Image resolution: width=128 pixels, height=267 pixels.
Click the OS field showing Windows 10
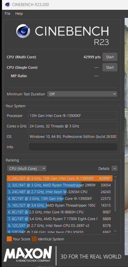point(73,137)
